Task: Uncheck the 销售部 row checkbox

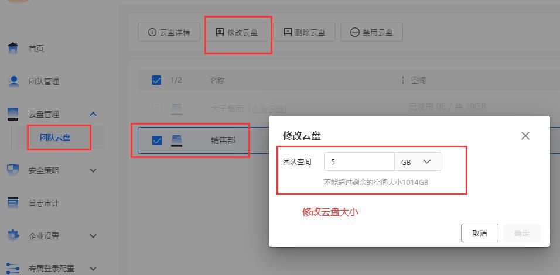Action: [x=157, y=140]
